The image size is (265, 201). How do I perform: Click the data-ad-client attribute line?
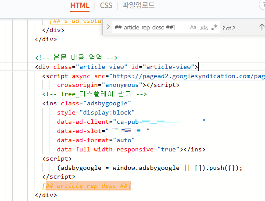click(131, 122)
